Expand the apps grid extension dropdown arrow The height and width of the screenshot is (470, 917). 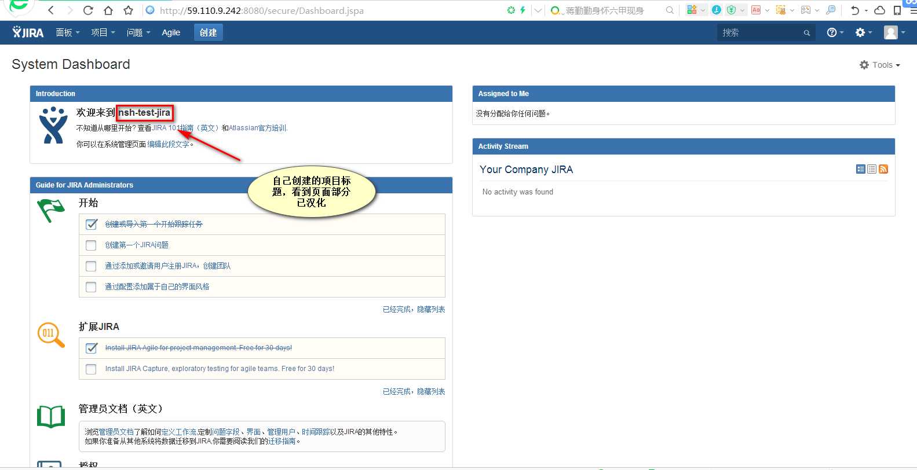pos(703,10)
